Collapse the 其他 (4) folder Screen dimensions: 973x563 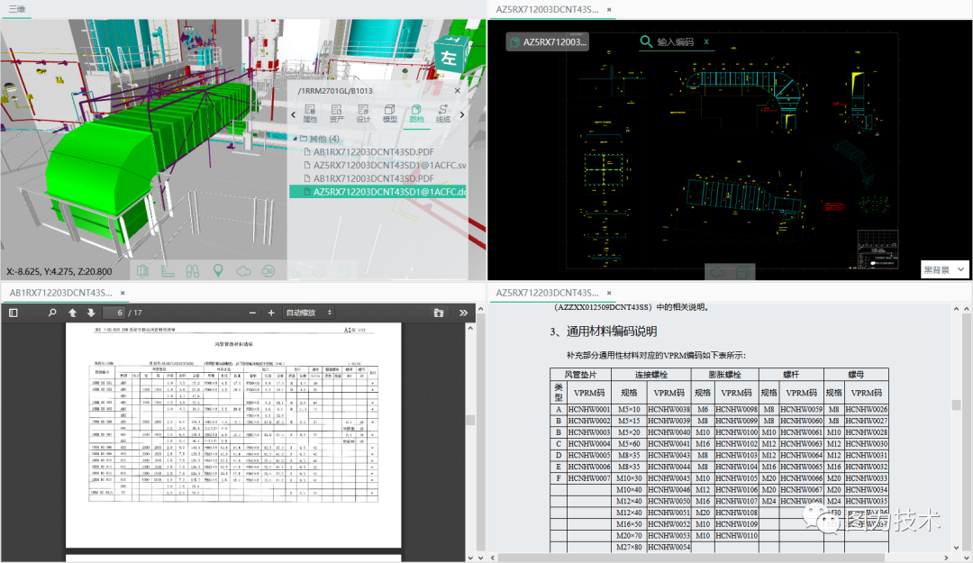pyautogui.click(x=296, y=139)
